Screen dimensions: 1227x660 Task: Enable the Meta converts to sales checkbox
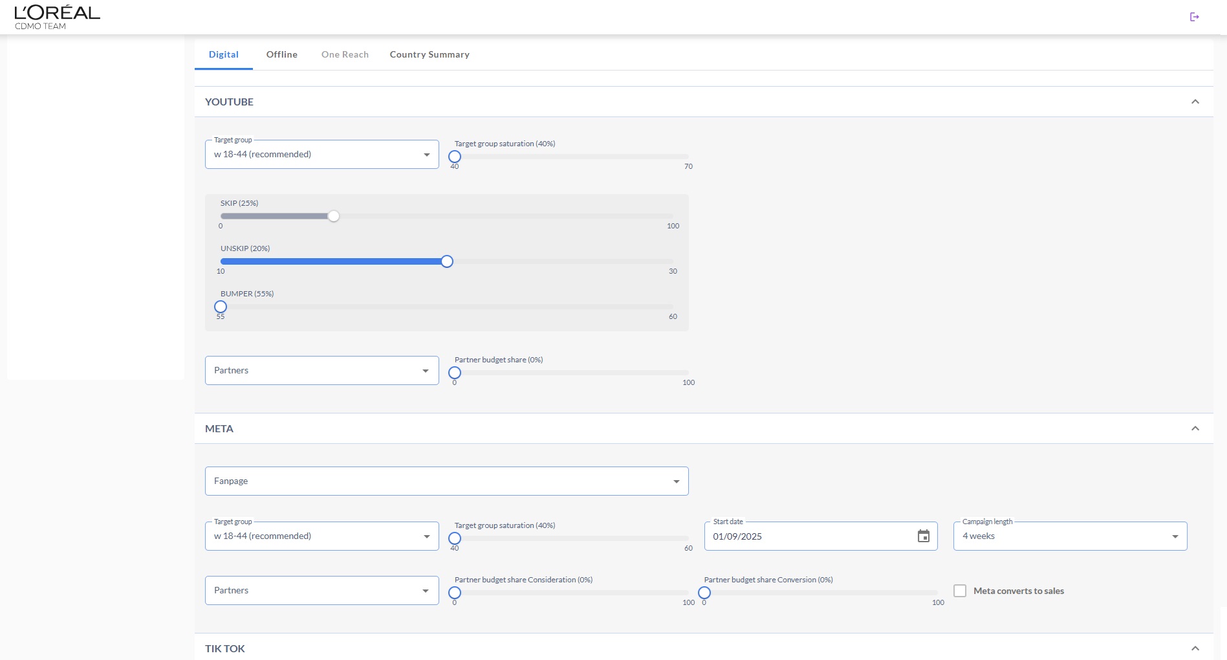point(960,591)
